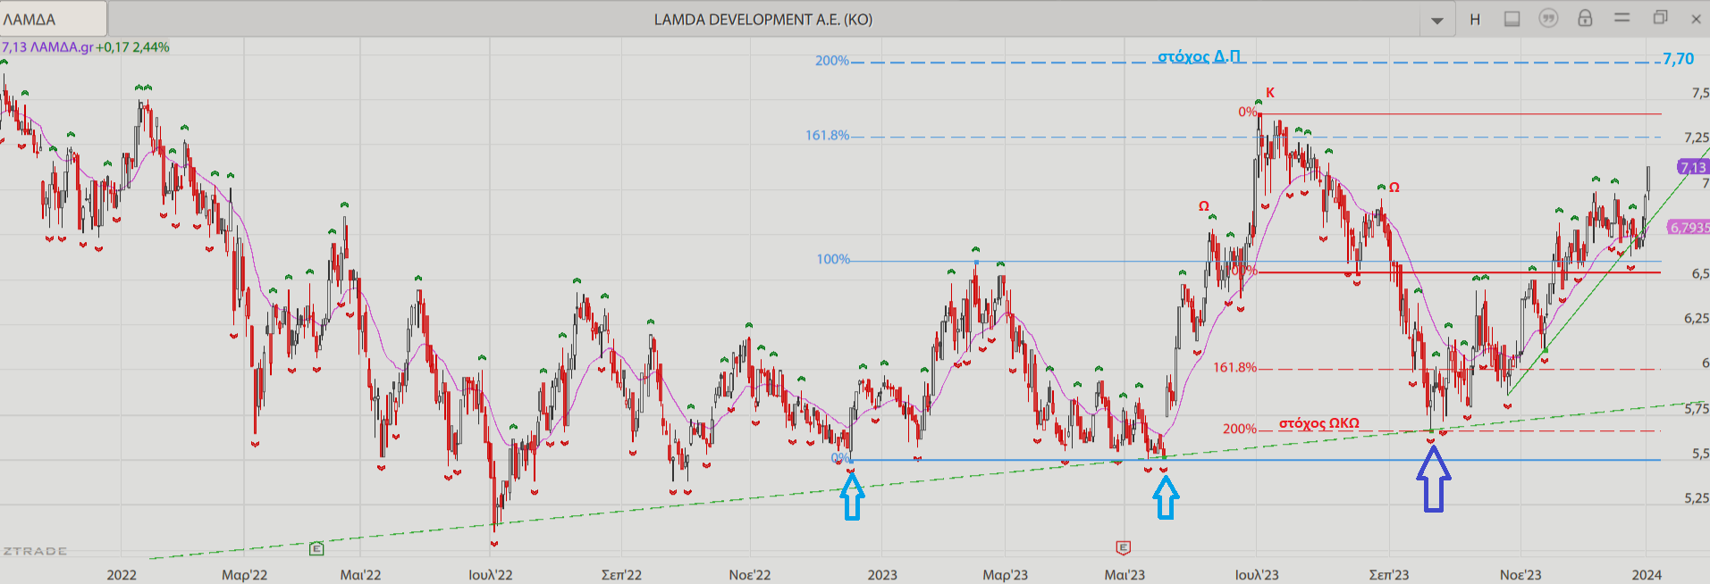Click the Μαρ'22 date axis label

[244, 574]
